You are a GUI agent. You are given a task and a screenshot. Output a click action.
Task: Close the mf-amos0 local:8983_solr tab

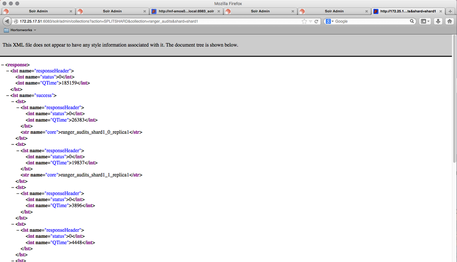click(219, 11)
